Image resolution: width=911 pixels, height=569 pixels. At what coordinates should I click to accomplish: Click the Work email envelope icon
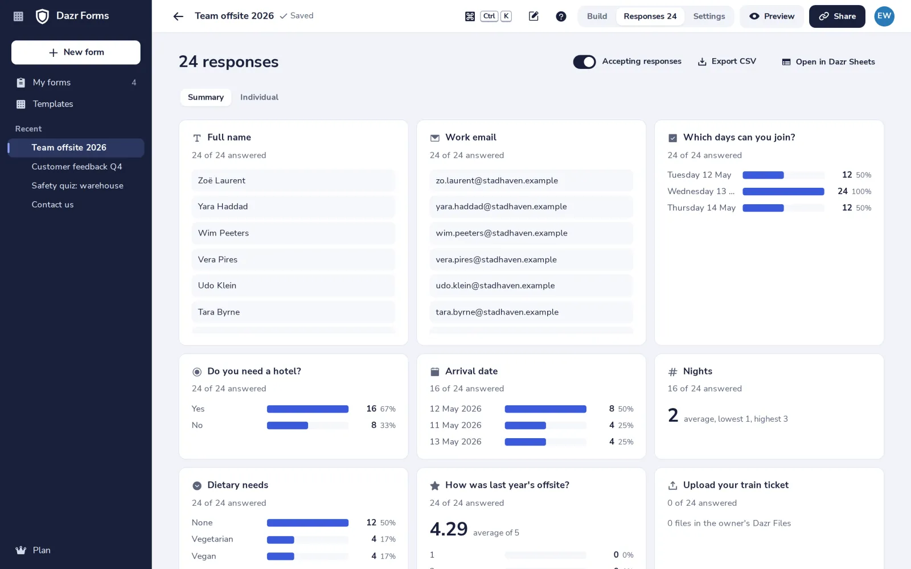click(435, 138)
